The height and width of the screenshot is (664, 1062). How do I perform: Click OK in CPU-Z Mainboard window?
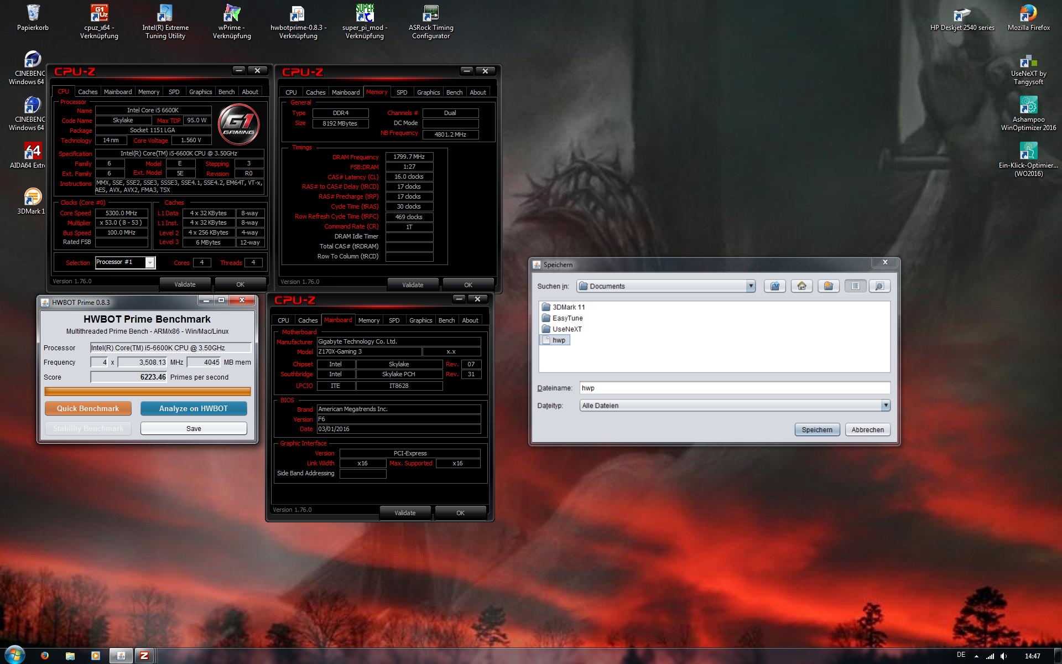coord(460,513)
